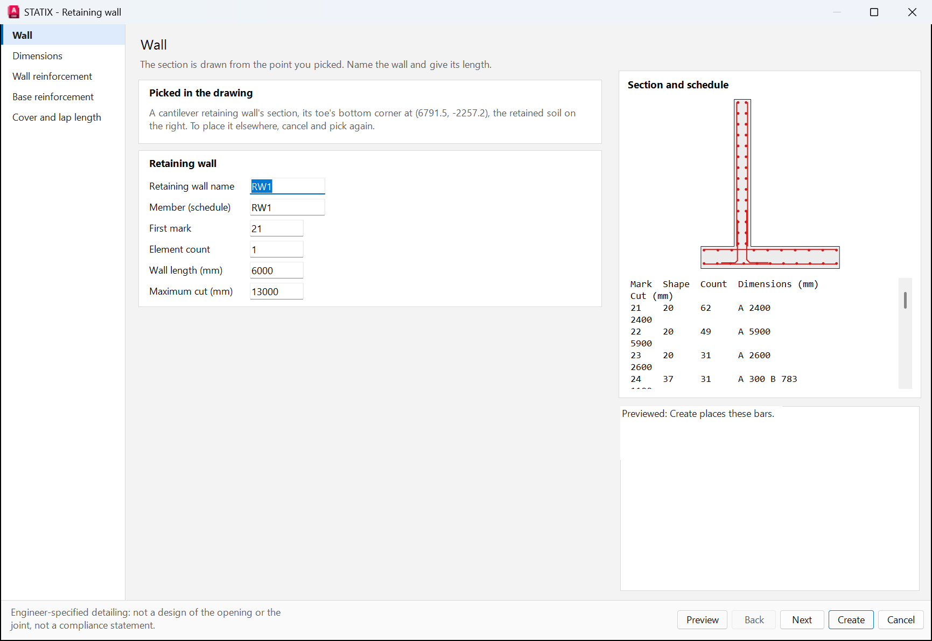Click the Next button
The width and height of the screenshot is (932, 641).
802,619
